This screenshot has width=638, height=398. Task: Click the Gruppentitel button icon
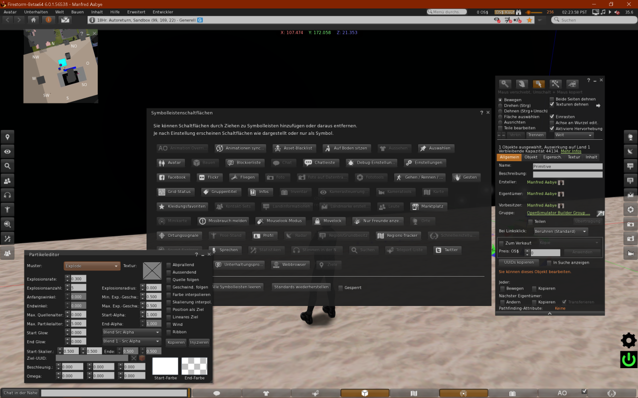pos(205,192)
